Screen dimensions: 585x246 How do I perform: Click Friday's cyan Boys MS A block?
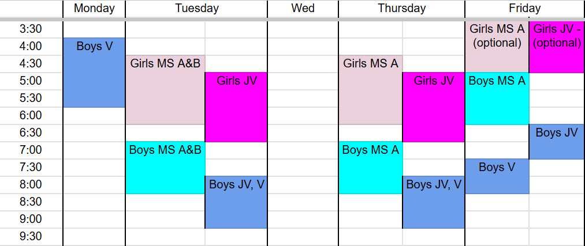click(497, 99)
